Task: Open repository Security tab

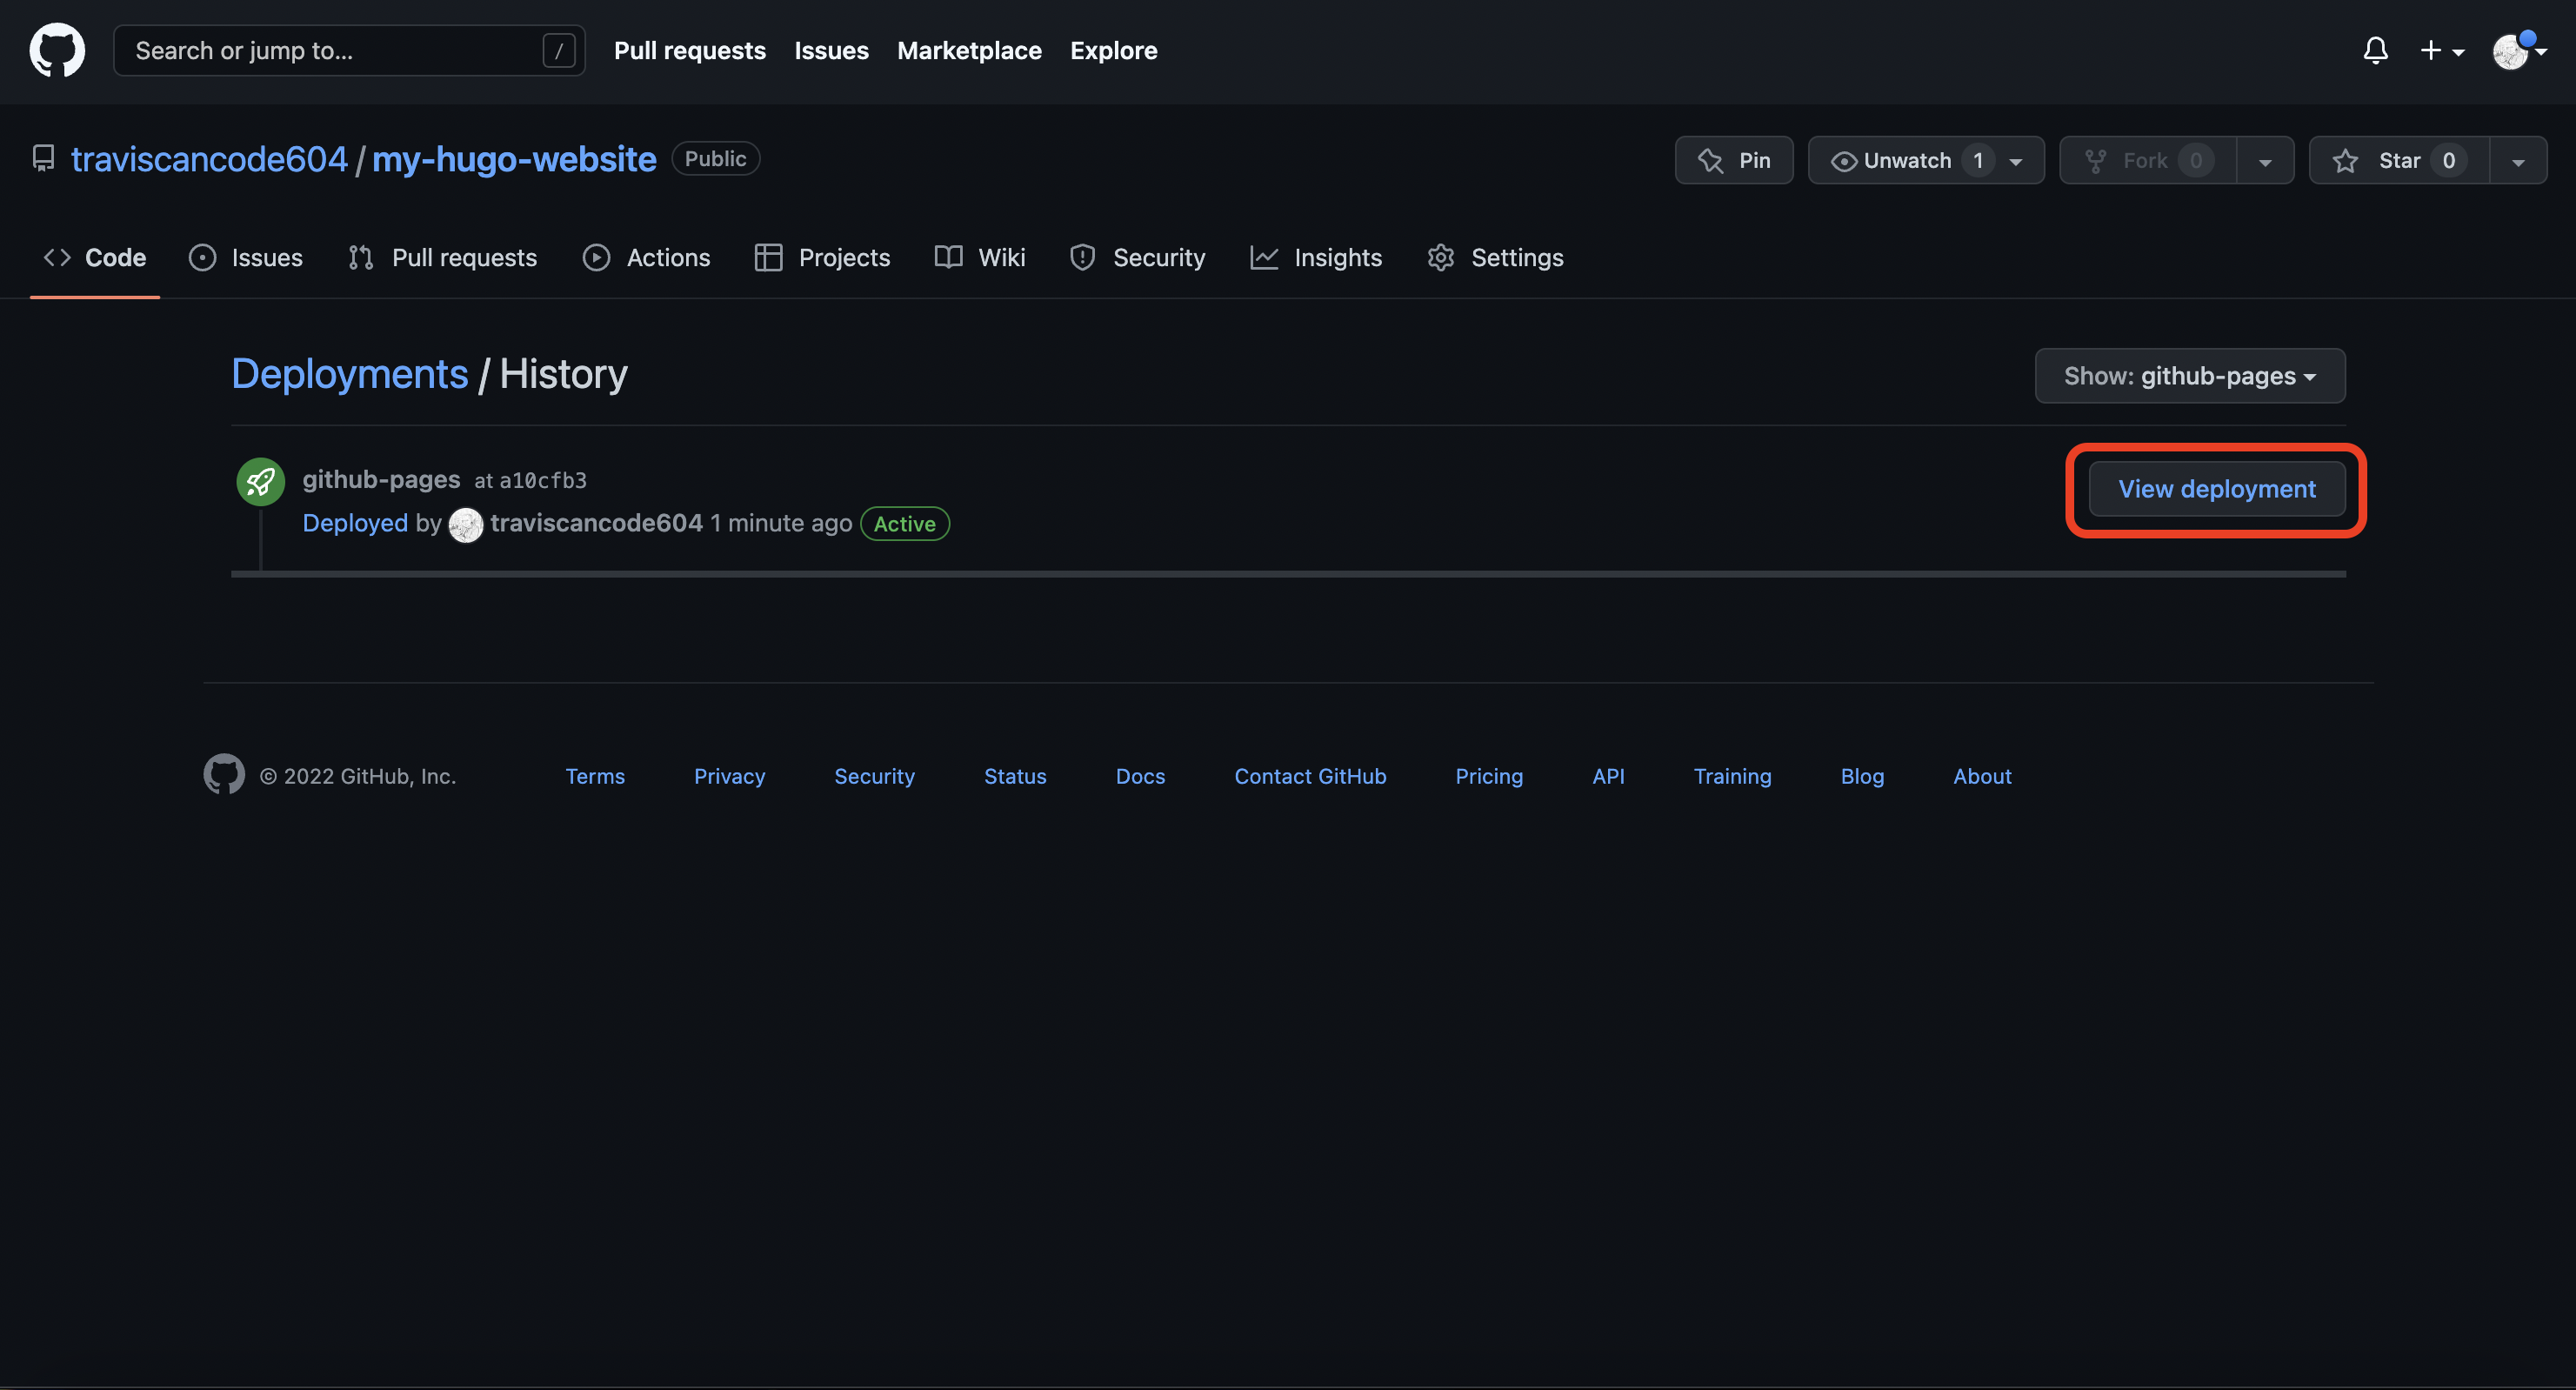Action: click(1137, 257)
